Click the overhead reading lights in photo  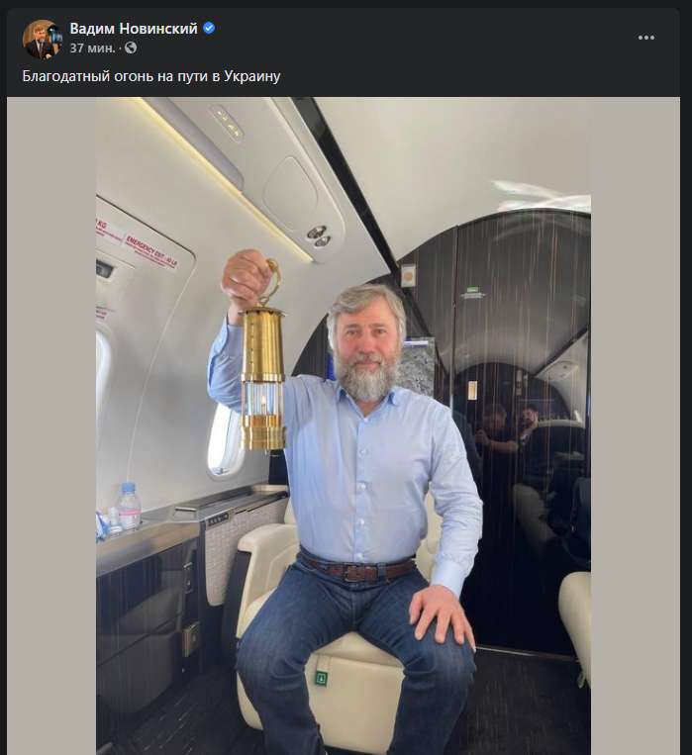coord(318,236)
